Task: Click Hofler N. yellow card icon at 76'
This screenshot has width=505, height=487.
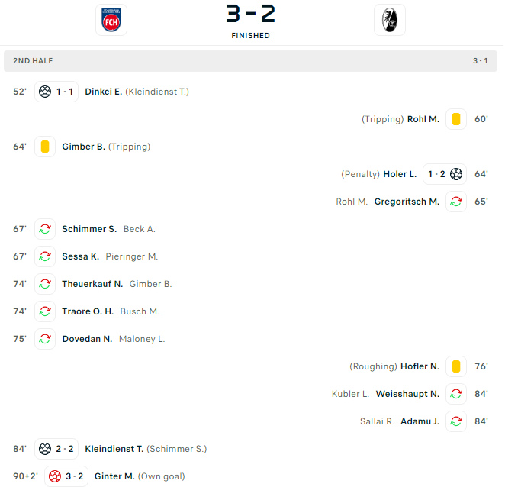Action: pos(456,366)
